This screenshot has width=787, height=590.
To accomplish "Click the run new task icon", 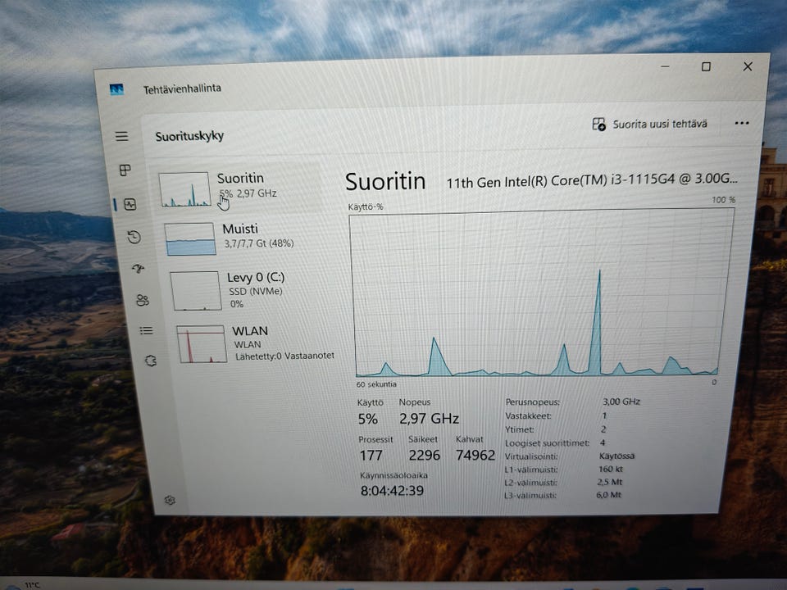I will [598, 124].
